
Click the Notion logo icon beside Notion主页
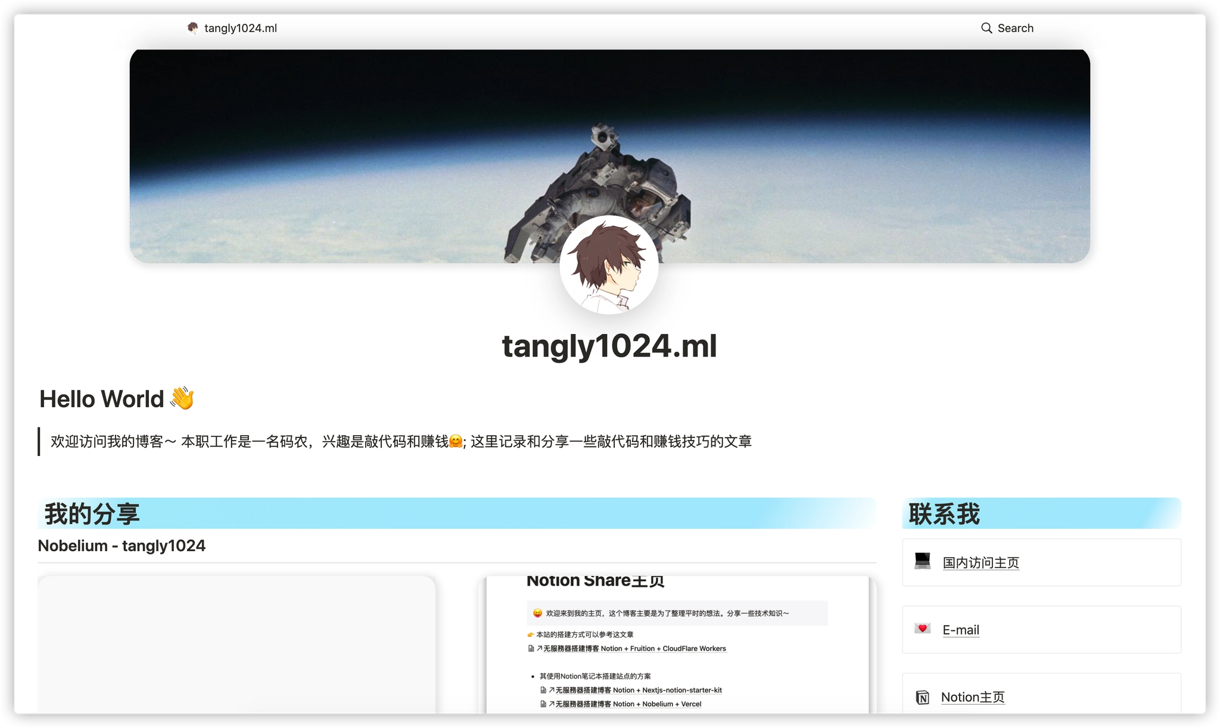pos(922,697)
